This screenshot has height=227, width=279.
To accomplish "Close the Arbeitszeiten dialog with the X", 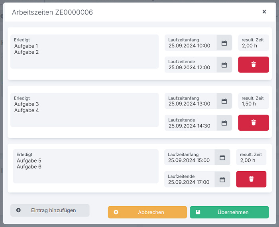I will (x=264, y=12).
